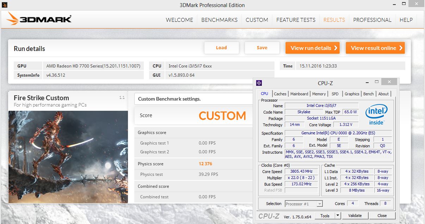The height and width of the screenshot is (224, 425).
Task: Click the Fire Strike scene thumbnail
Action: click(x=68, y=157)
